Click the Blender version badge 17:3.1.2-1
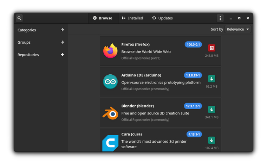Image resolution: width=267 pixels, height=167 pixels. click(193, 106)
